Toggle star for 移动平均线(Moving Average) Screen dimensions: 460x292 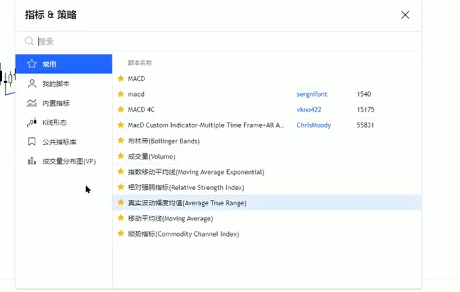click(x=120, y=218)
